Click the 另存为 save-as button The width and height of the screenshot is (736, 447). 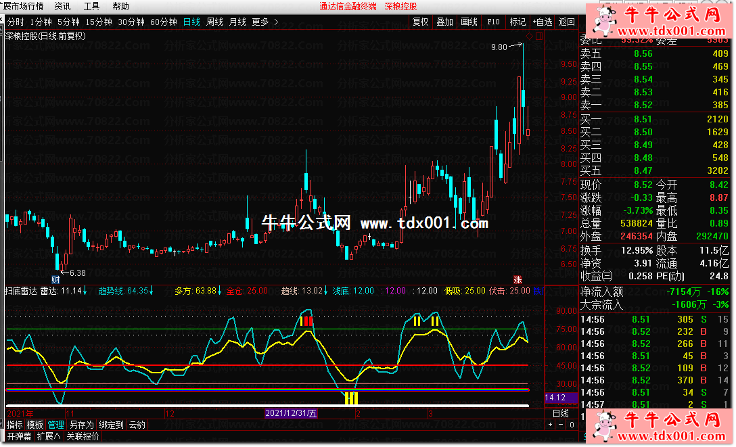82,425
